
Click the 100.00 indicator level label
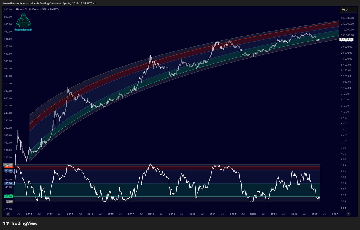pyautogui.click(x=8, y=165)
